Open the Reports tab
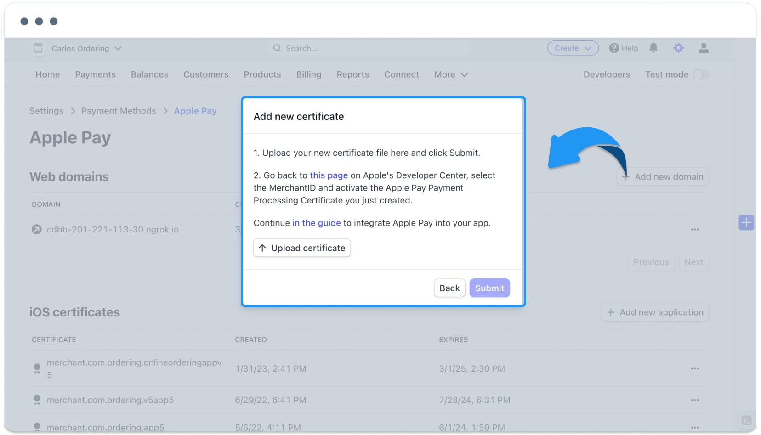The height and width of the screenshot is (435, 761). (x=353, y=74)
